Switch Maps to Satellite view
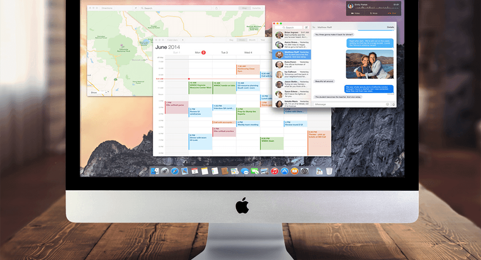Image resolution: width=481 pixels, height=260 pixels. [256, 8]
